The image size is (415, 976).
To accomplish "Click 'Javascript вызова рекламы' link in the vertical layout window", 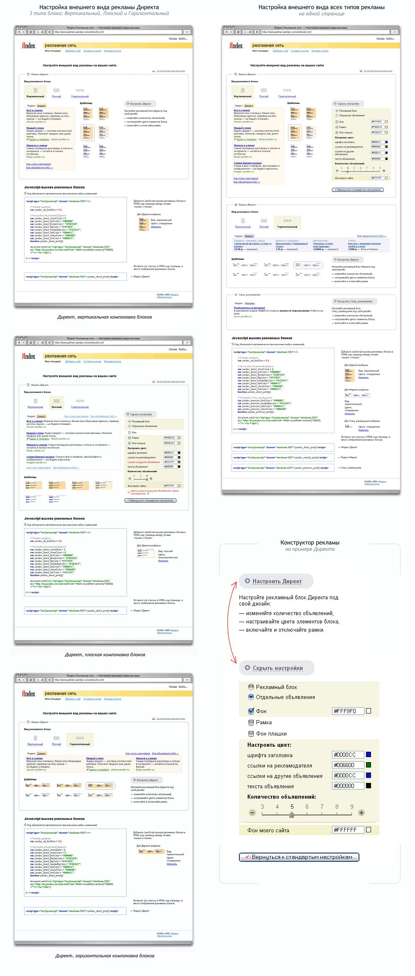I will (171, 71).
